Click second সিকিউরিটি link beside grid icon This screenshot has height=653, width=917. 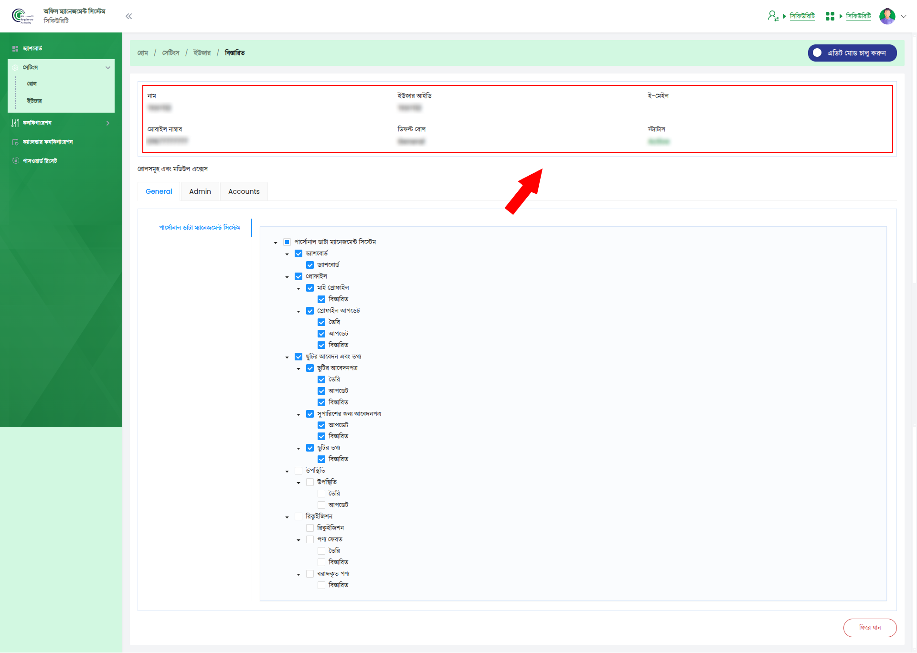click(x=858, y=16)
